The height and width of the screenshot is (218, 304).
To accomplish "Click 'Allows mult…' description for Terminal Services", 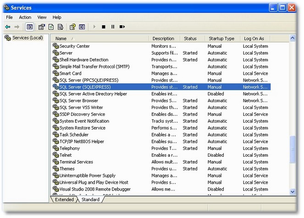I will [165, 162].
